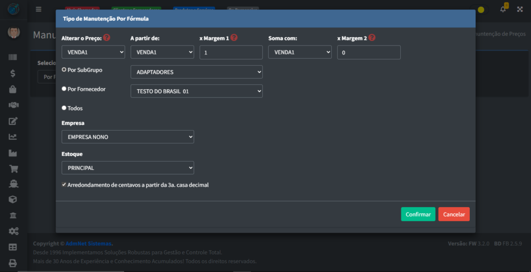Click the fullscreen expand icon in top bar
The height and width of the screenshot is (272, 531).
520,9
